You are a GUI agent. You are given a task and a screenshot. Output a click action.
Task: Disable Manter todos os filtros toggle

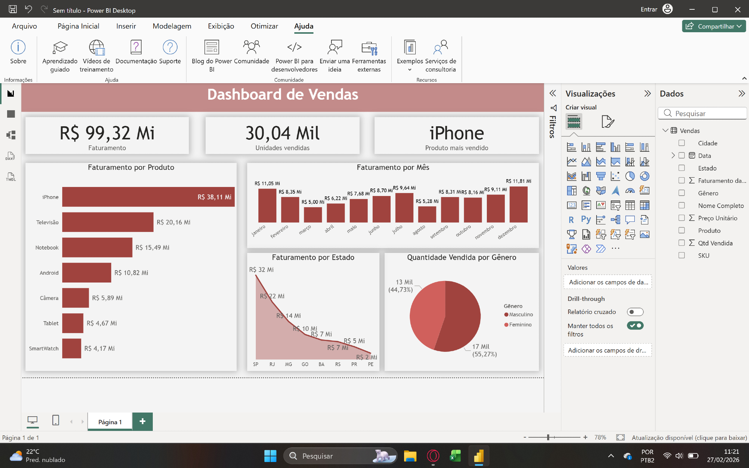635,326
